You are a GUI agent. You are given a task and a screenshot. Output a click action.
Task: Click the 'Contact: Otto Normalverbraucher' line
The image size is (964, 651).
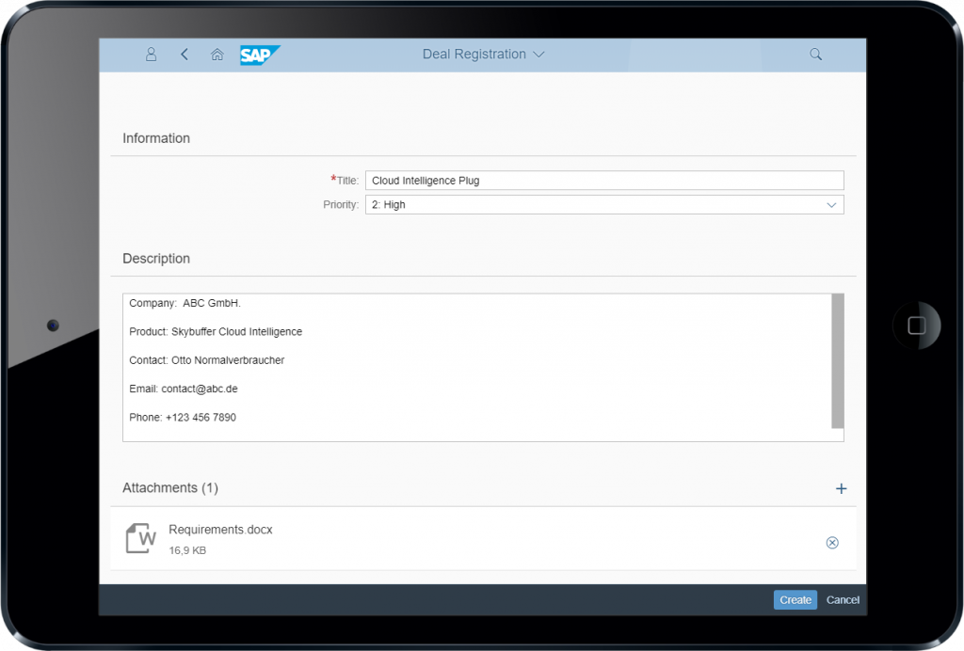206,360
